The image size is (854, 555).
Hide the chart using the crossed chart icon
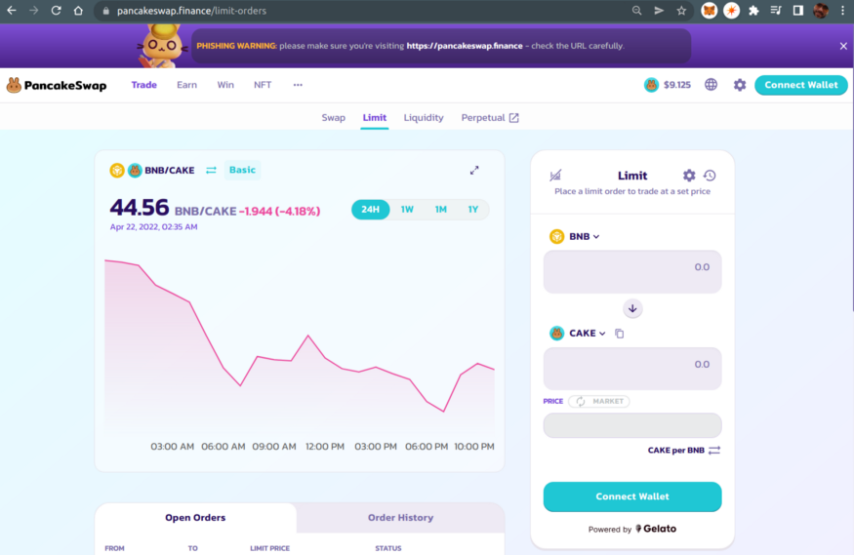click(x=555, y=176)
